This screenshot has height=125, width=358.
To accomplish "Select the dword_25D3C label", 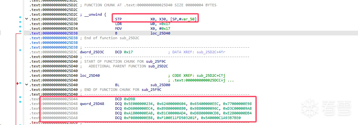I will pyautogui.click(x=92, y=52).
